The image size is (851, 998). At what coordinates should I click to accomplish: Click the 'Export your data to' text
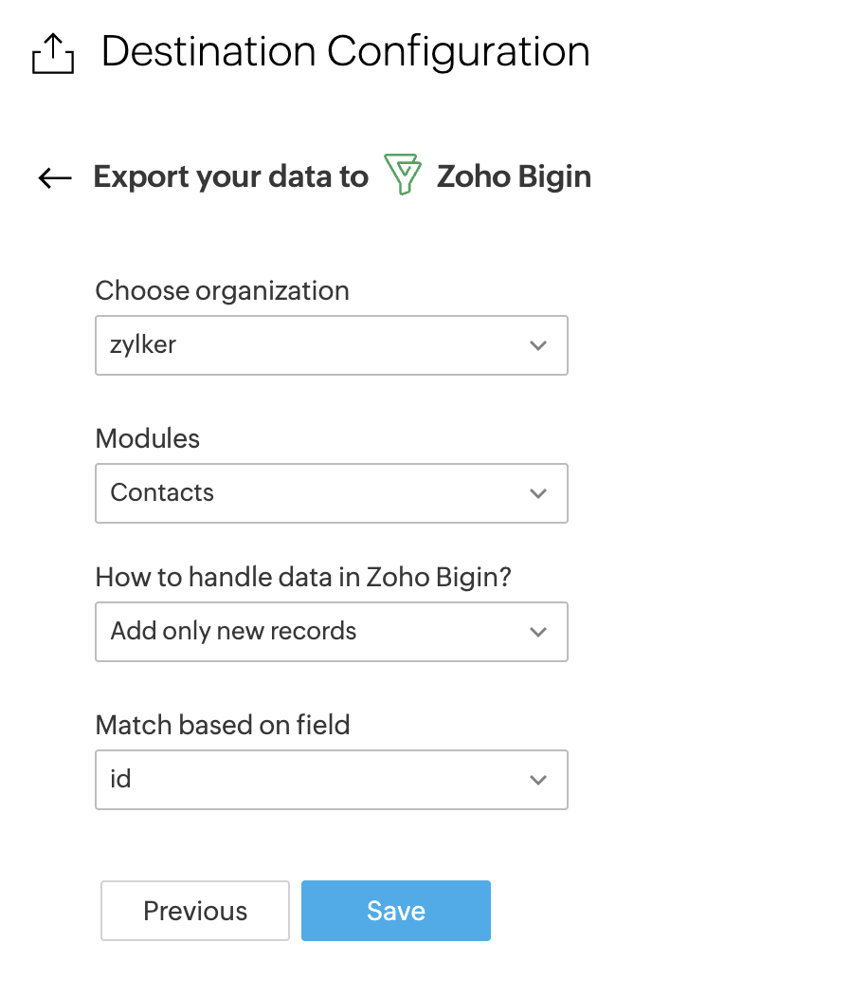[230, 177]
